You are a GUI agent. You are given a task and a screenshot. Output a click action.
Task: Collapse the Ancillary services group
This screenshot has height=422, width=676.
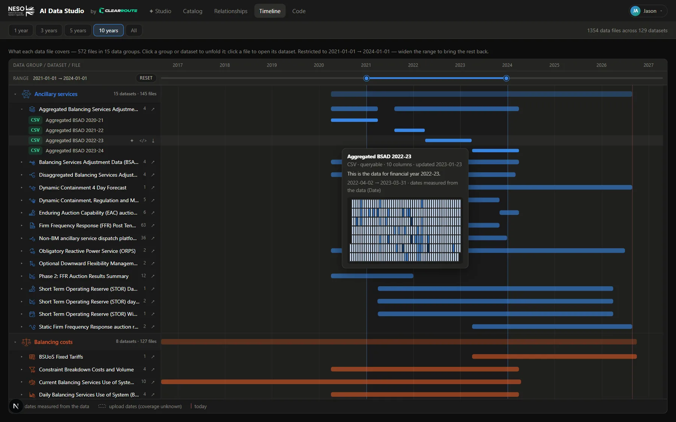[x=15, y=94]
